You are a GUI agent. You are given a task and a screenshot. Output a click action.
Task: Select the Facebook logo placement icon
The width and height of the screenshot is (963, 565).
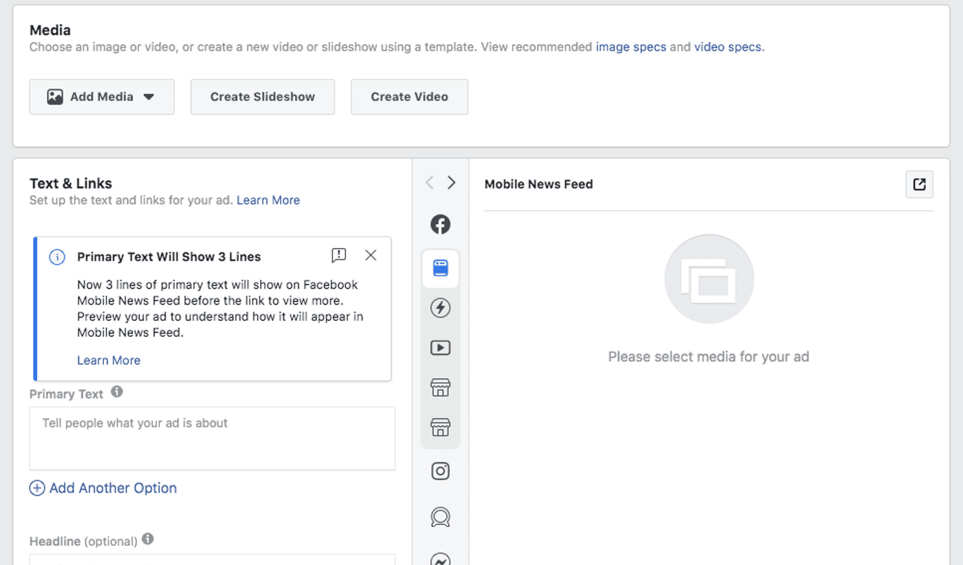coord(440,224)
